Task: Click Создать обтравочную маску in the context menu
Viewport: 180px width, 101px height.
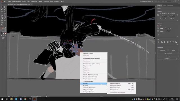Action: point(94,75)
